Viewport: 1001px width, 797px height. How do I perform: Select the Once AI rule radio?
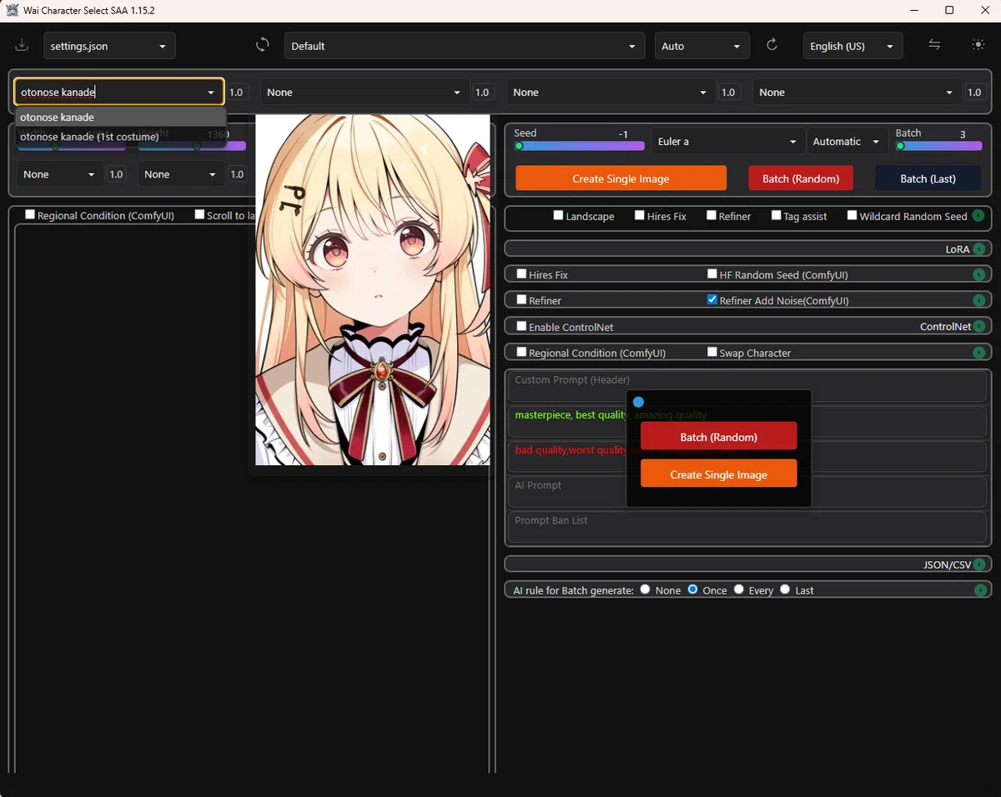click(x=692, y=589)
